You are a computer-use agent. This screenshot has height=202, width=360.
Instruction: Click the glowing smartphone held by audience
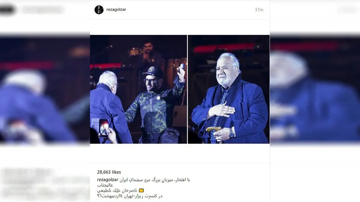pyautogui.click(x=104, y=127)
